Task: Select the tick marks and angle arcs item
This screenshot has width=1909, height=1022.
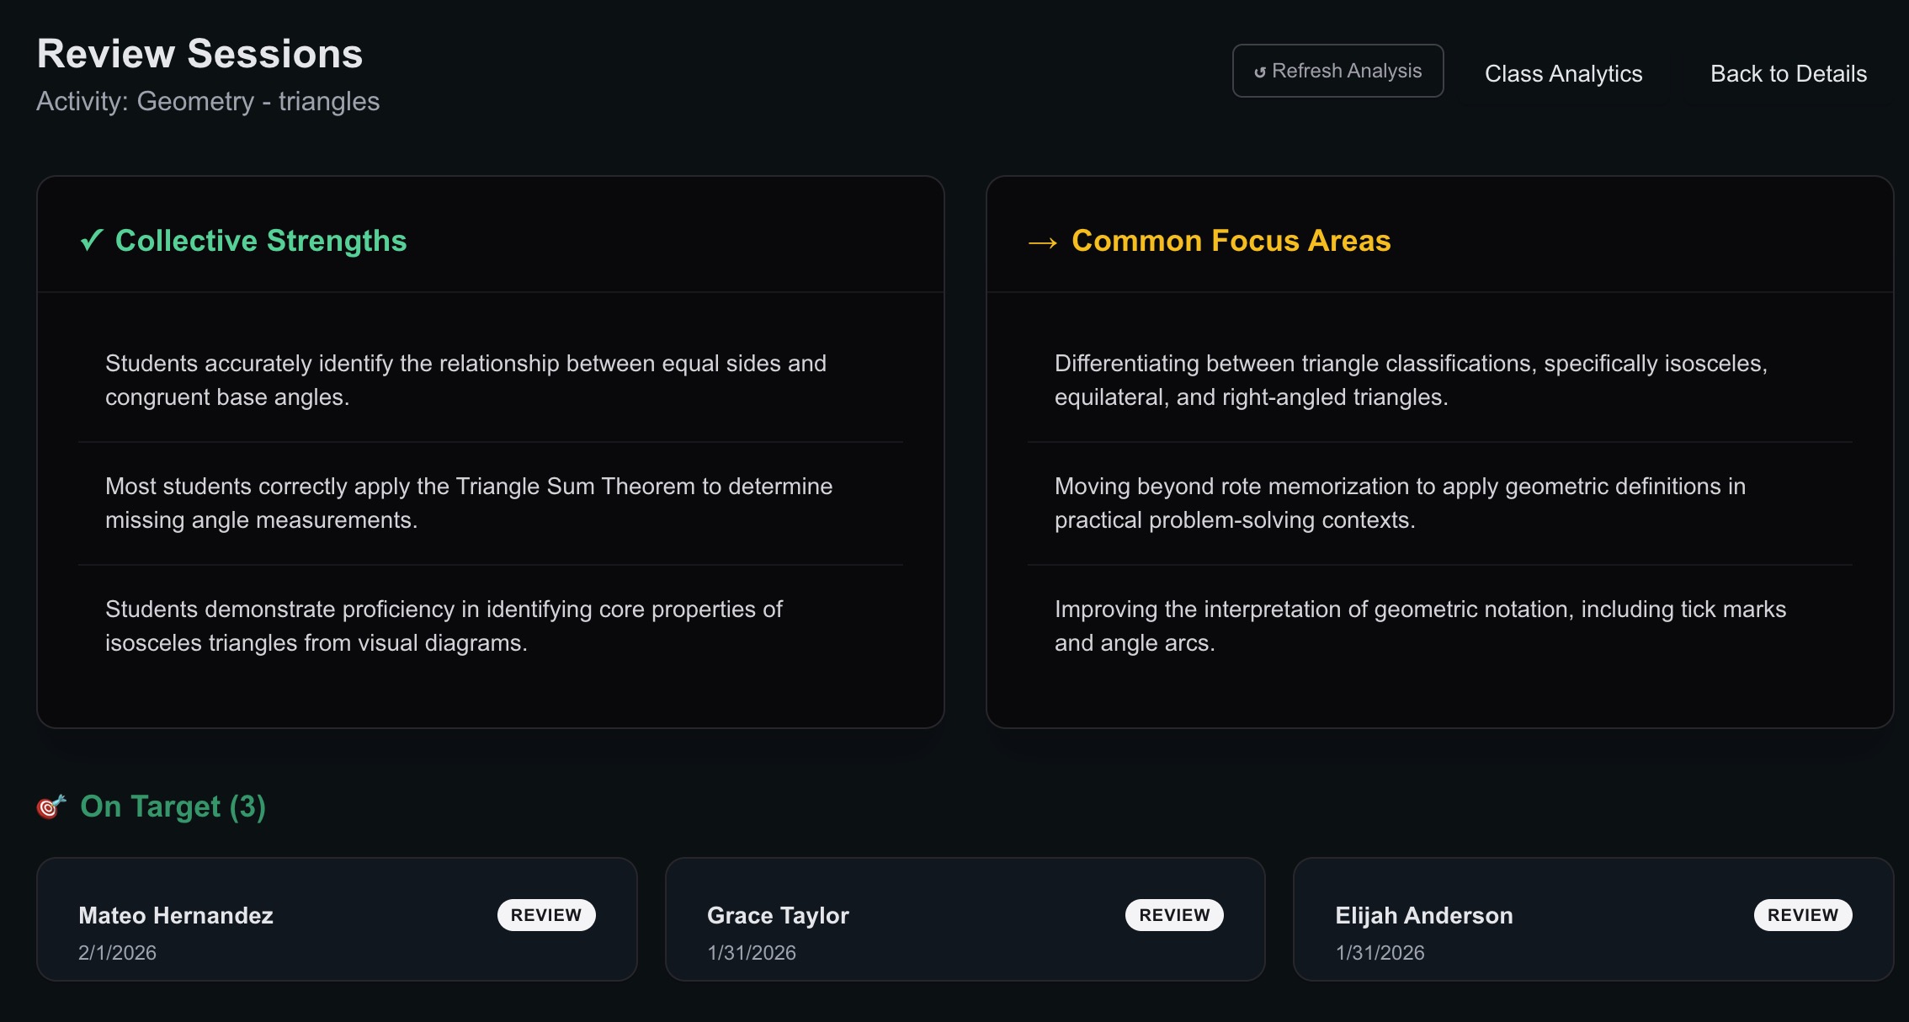Action: coord(1420,625)
